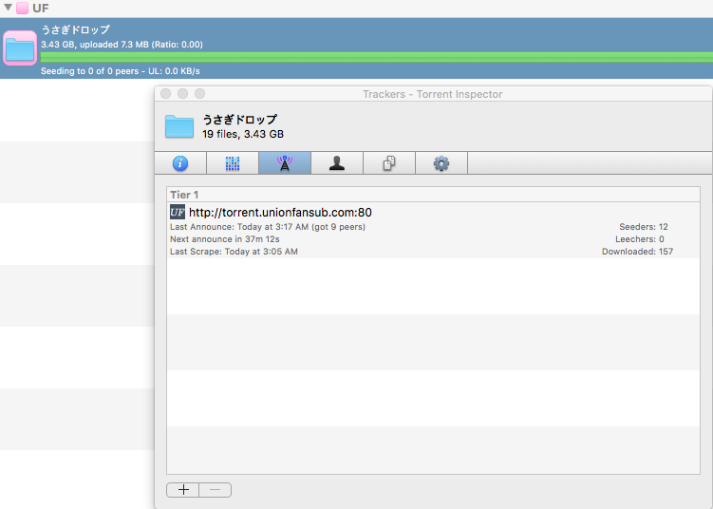Select the Trackers antenna tab
Image resolution: width=713 pixels, height=509 pixels.
(x=285, y=163)
